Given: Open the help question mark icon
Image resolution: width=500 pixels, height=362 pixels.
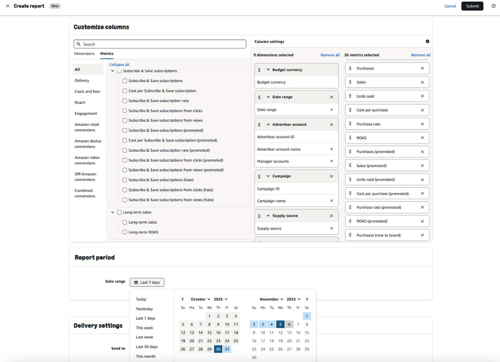Looking at the screenshot, I should [x=493, y=6].
